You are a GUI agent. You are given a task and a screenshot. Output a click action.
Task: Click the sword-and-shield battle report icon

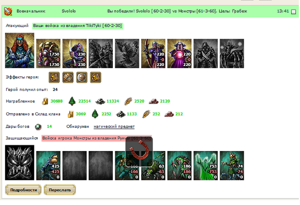tap(8, 11)
